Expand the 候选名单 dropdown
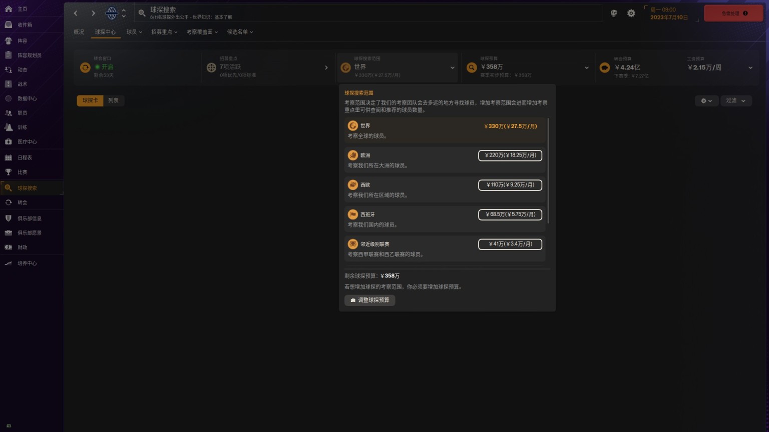Viewport: 769px width, 432px height. [240, 32]
